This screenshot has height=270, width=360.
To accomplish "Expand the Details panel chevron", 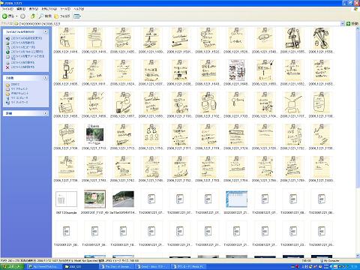I will click(46, 113).
